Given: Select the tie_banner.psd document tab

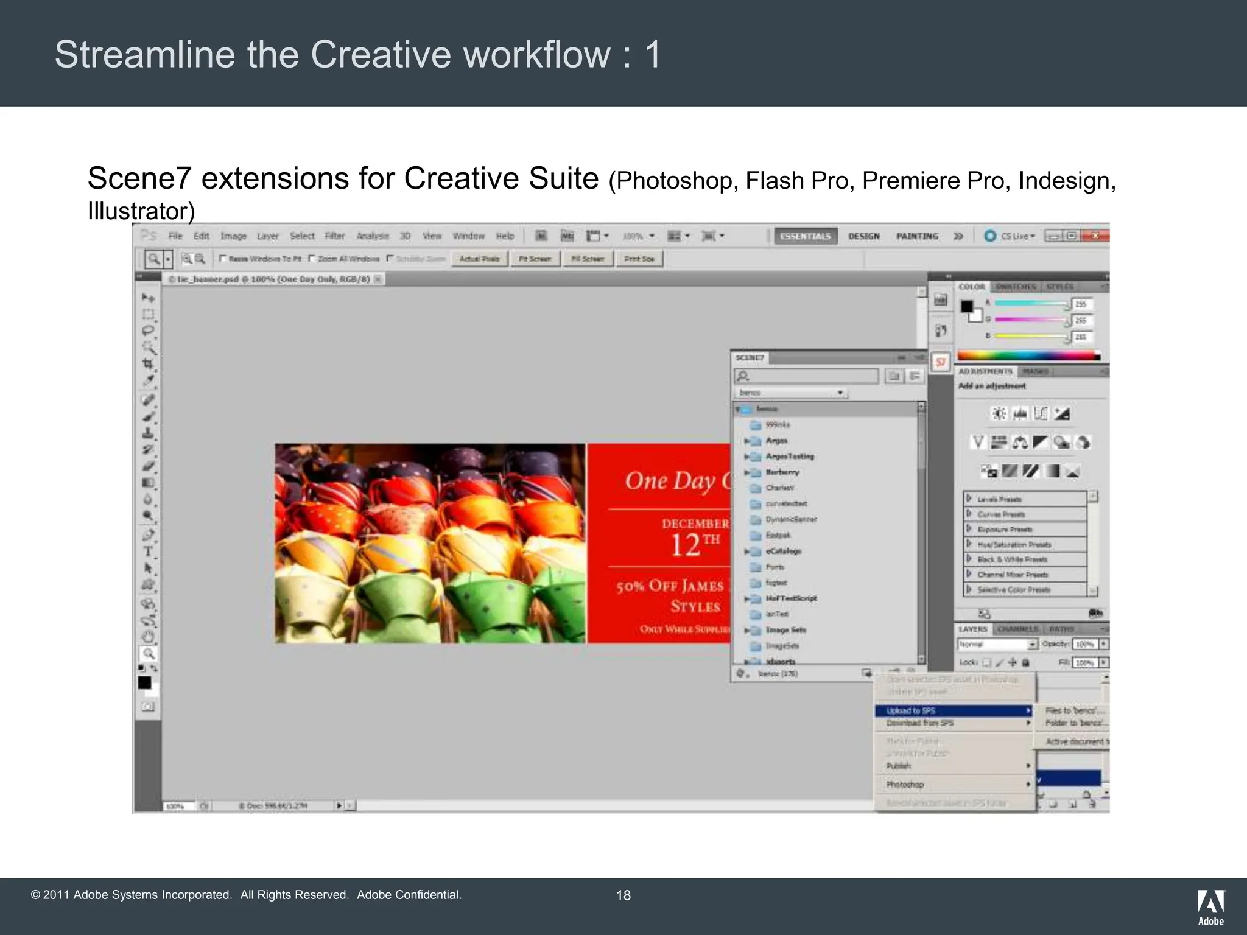Looking at the screenshot, I should [273, 279].
